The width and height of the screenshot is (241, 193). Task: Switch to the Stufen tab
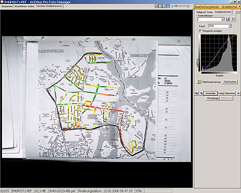209,12
